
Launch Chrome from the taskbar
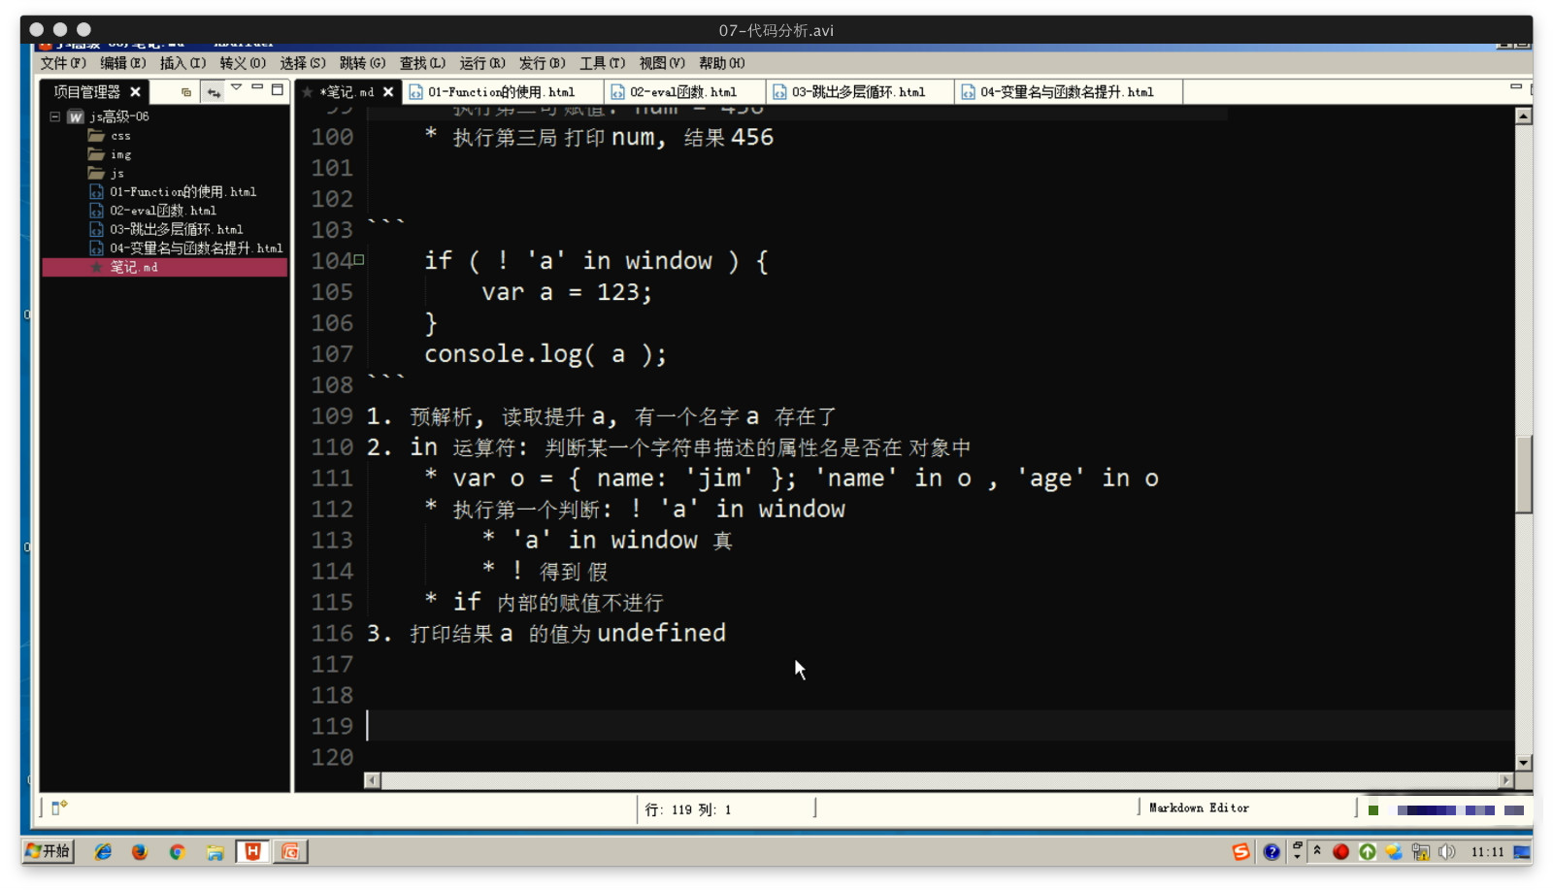[x=177, y=852]
